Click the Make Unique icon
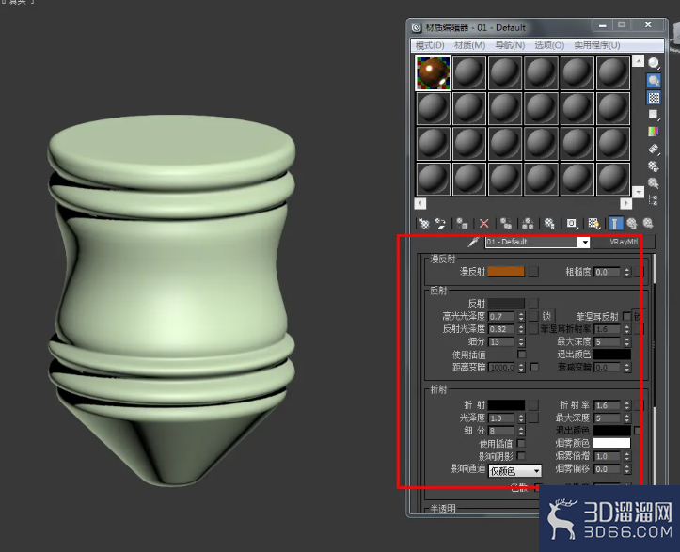Image resolution: width=680 pixels, height=552 pixels. tap(528, 224)
